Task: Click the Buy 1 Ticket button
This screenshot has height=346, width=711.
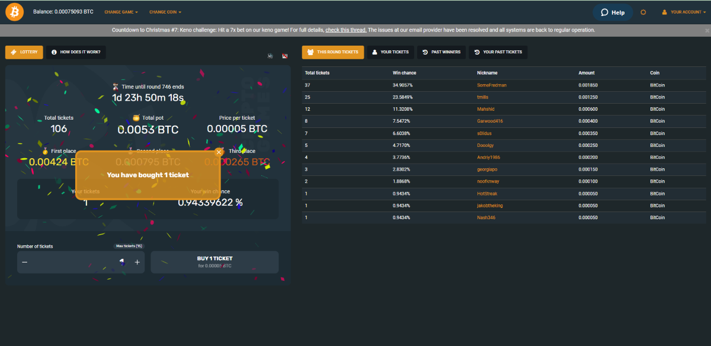Action: (214, 262)
